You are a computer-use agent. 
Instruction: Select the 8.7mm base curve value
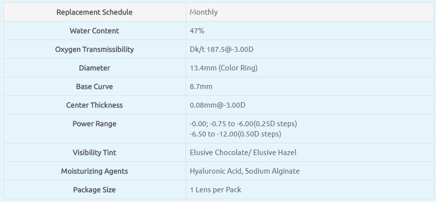(201, 87)
